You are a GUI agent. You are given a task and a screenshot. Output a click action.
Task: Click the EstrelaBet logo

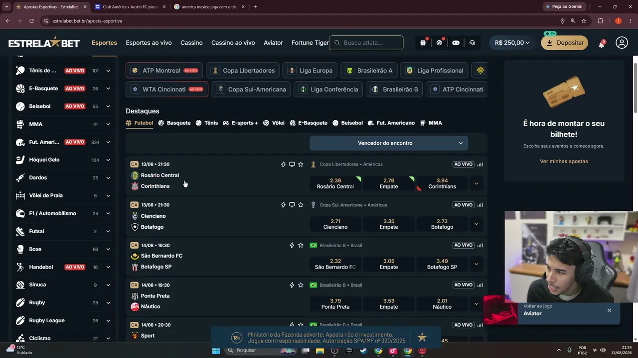tap(44, 43)
